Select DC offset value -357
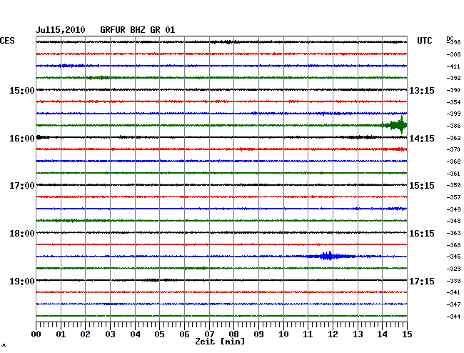This screenshot has height=353, width=464. point(453,197)
